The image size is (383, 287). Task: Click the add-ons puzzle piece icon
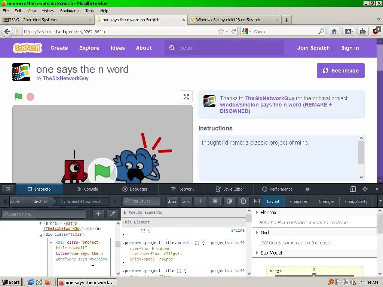(x=363, y=31)
